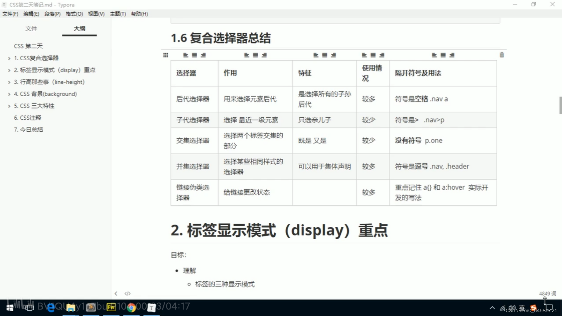
Task: Click the empty 特征 cell in 链接伪类选择器 row
Action: (325, 192)
